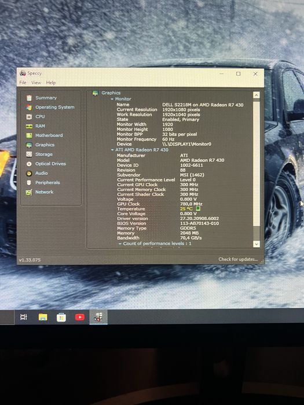The height and width of the screenshot is (405, 304).
Task: Open the File menu
Action: (23, 83)
